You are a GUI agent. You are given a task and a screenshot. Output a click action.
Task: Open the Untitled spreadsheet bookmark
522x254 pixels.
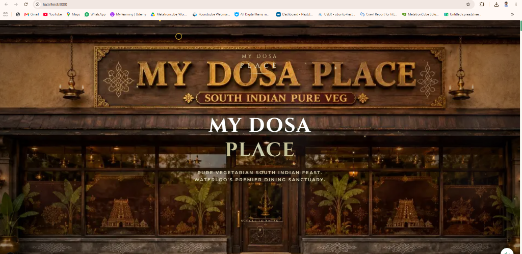pyautogui.click(x=463, y=14)
